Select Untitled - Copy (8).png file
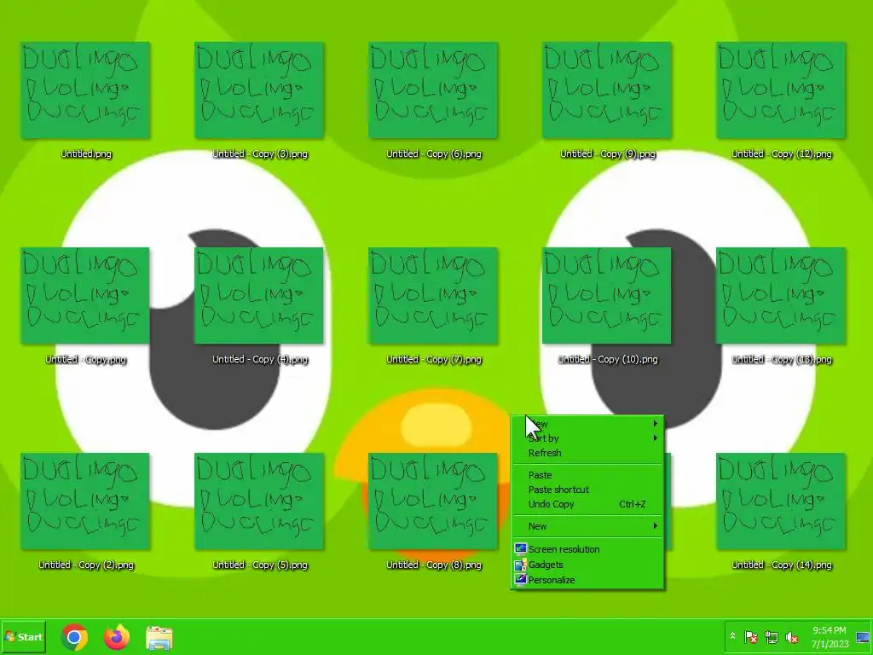The height and width of the screenshot is (655, 873). [433, 512]
